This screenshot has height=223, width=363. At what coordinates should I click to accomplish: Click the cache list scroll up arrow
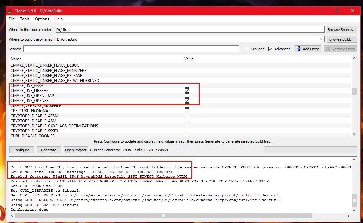[x=354, y=58]
